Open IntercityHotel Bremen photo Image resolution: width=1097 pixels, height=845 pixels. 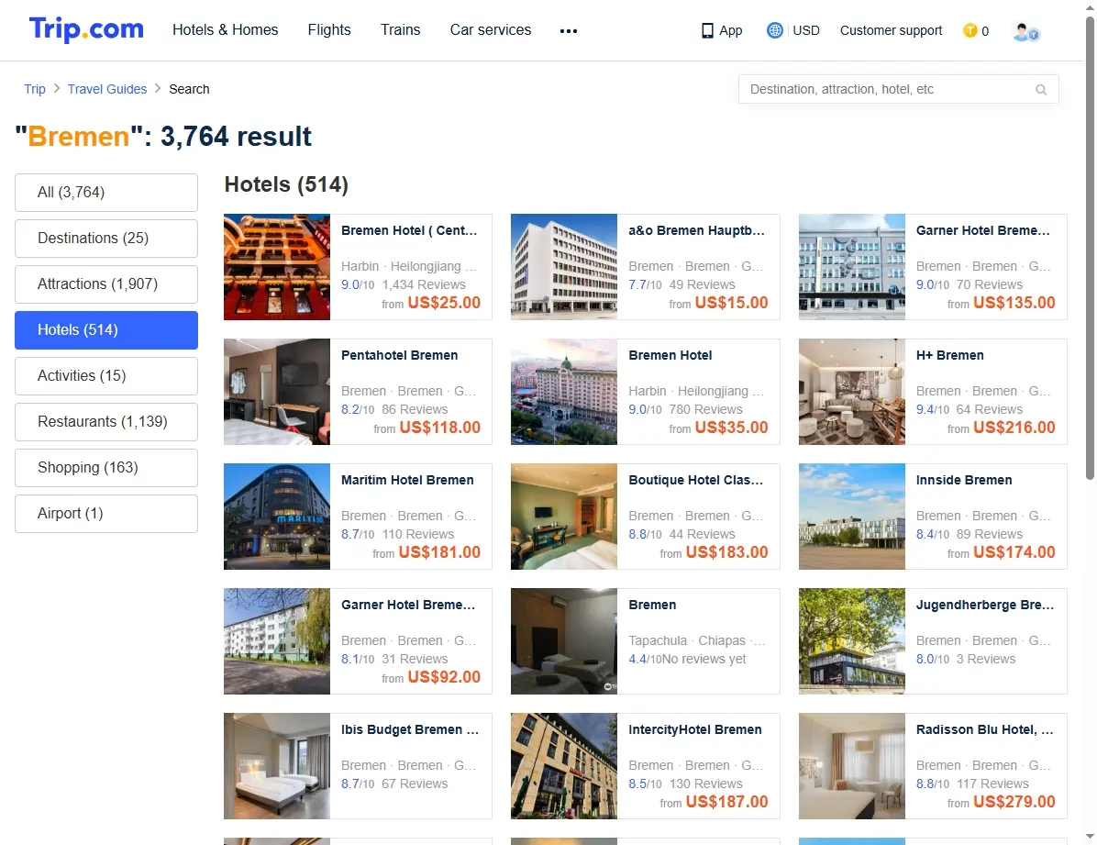tap(564, 766)
